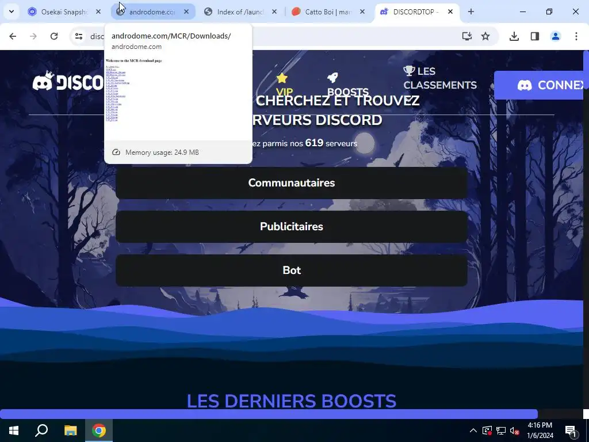589x442 pixels.
Task: Open the Chrome downloads icon
Action: (514, 36)
